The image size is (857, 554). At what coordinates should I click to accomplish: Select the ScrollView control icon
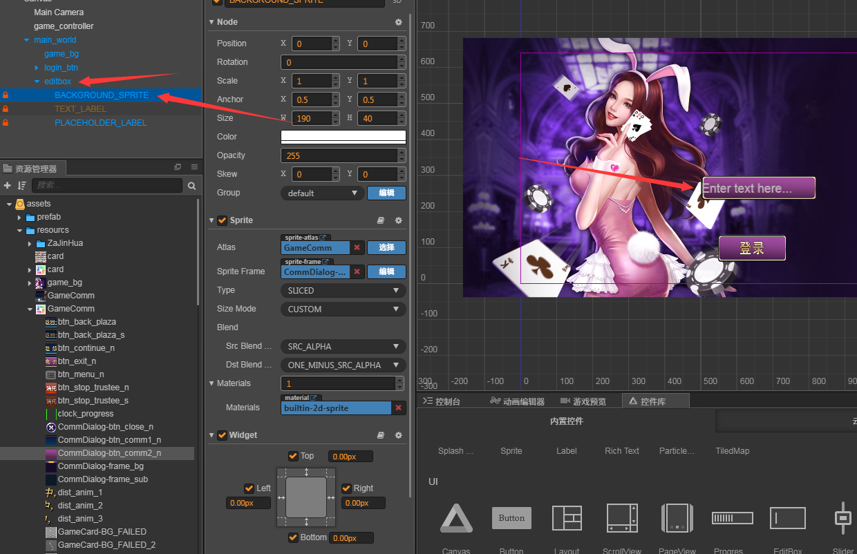[x=622, y=518]
